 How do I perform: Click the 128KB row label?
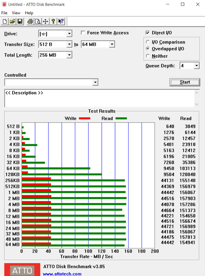point(12,174)
